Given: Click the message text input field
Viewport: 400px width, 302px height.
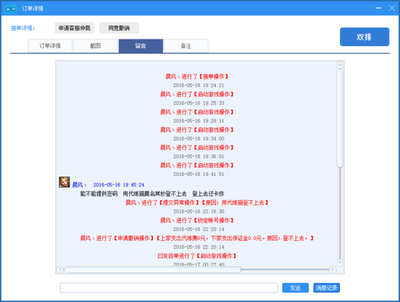Looking at the screenshot, I should 169,288.
